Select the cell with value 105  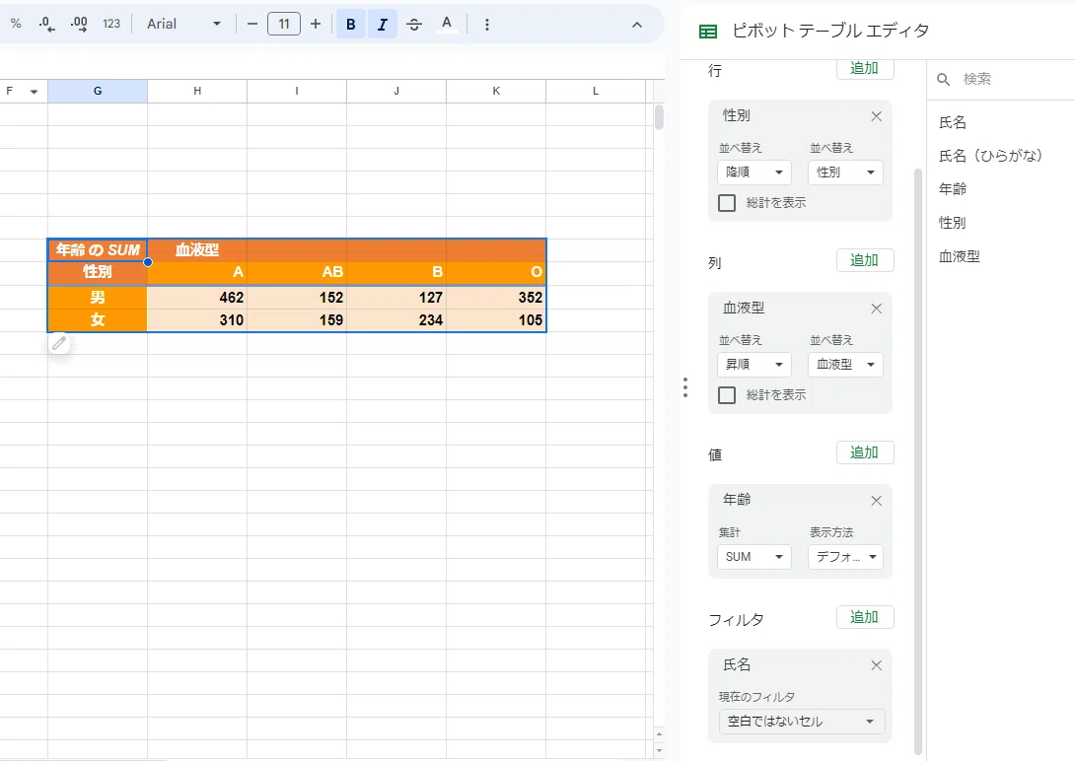tap(496, 320)
